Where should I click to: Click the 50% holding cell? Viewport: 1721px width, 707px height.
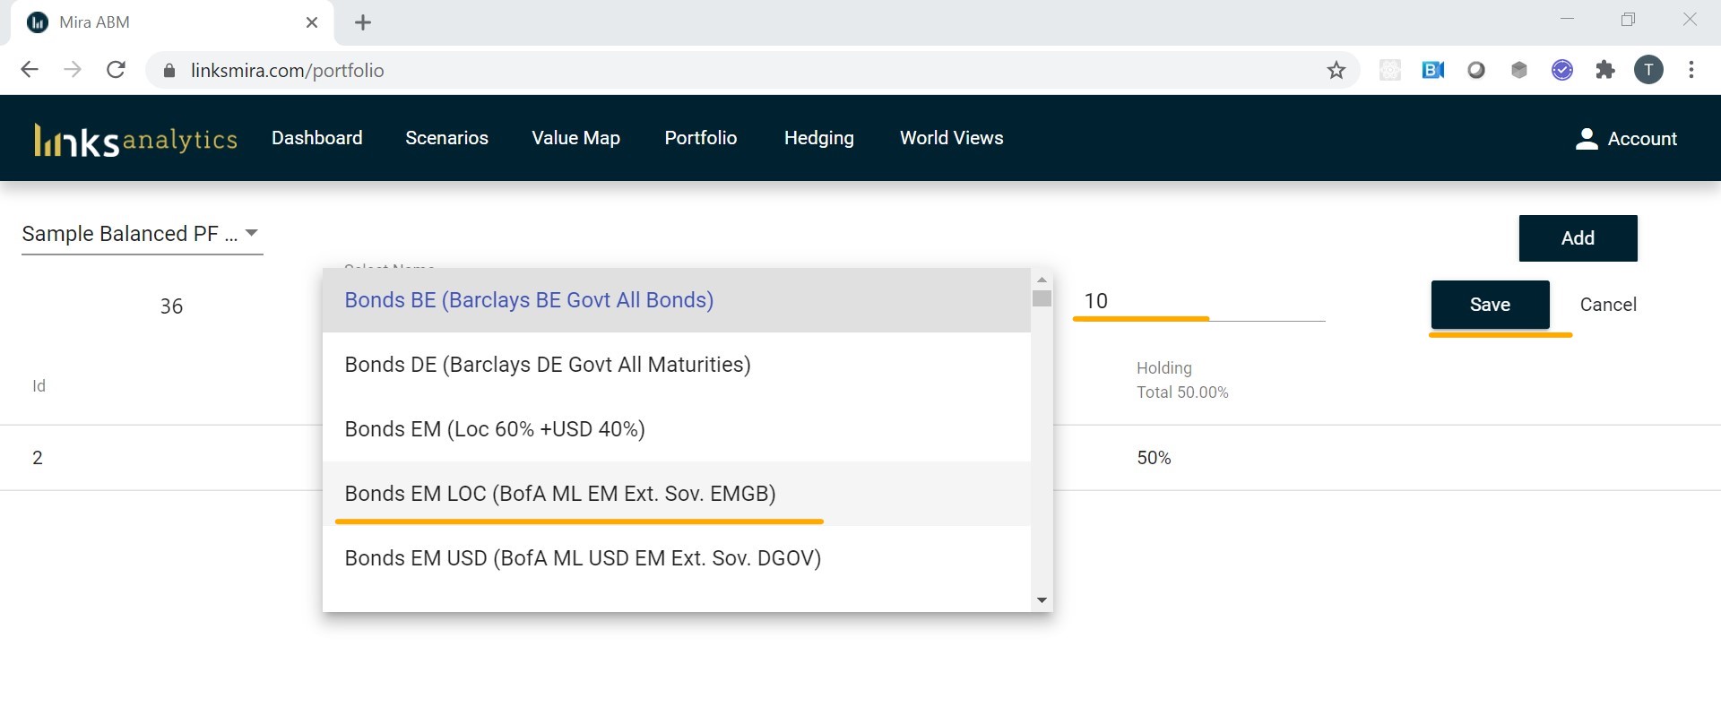pos(1154,458)
